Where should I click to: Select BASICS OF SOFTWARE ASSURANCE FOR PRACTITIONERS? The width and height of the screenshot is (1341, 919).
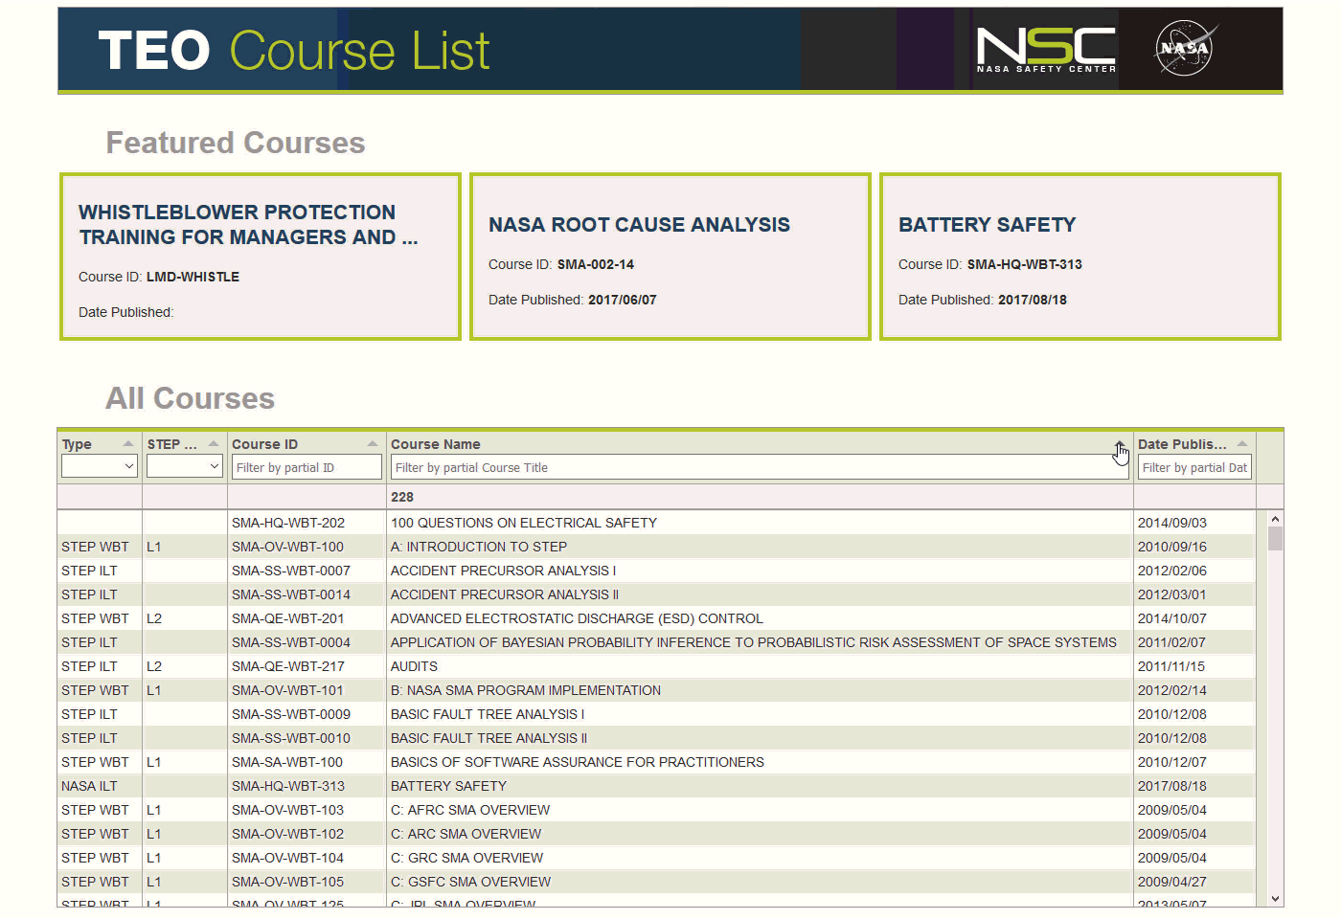pyautogui.click(x=578, y=762)
